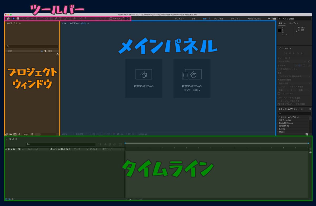Click the new composition icon in Project footer
Screen dimensions: 316x206
(x=14, y=134)
